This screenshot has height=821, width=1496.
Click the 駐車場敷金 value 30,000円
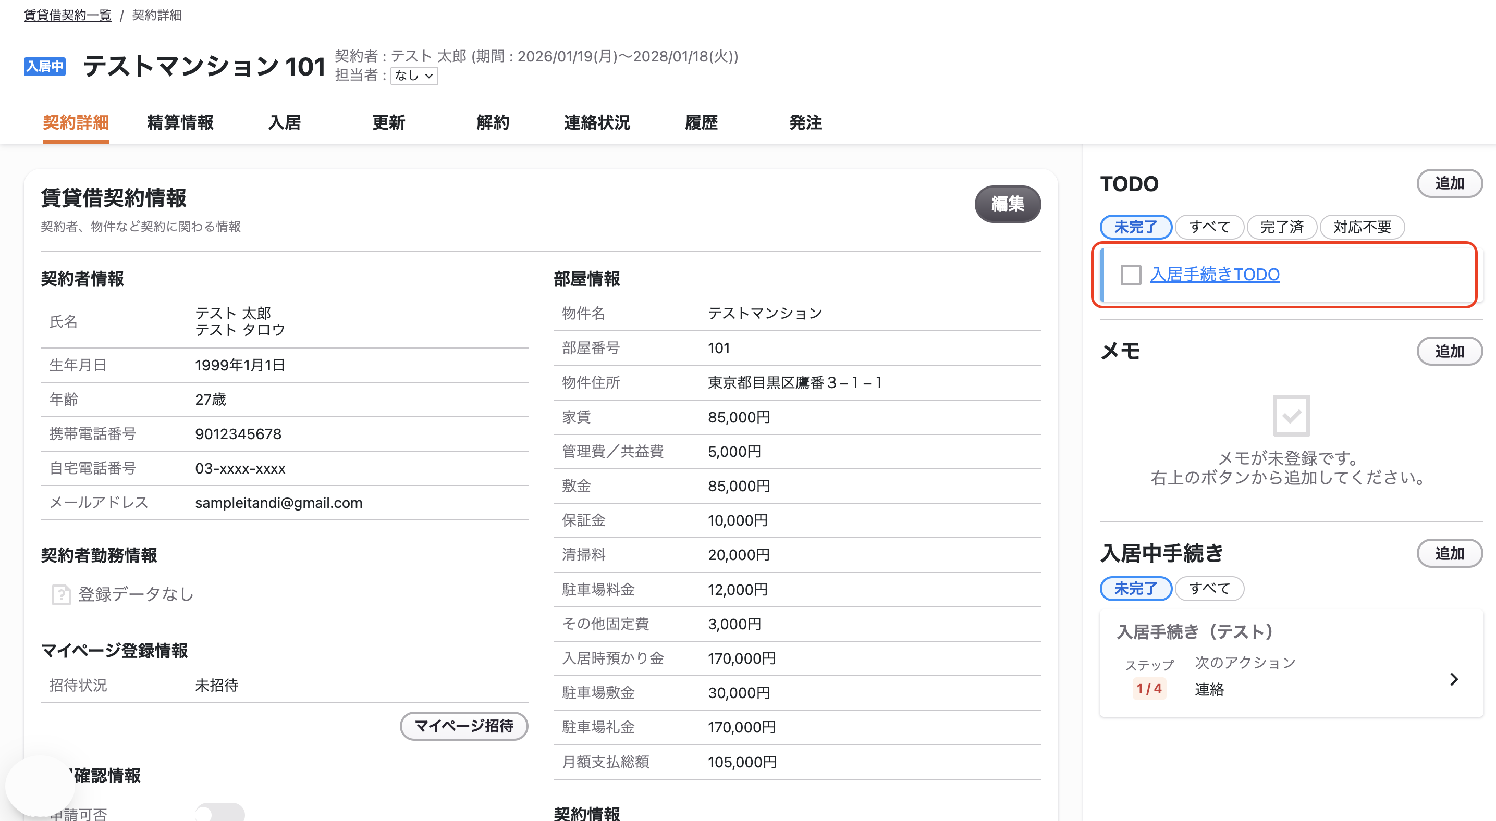(739, 693)
